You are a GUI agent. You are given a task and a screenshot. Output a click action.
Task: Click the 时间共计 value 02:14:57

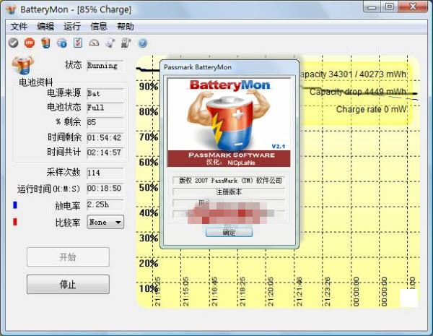point(105,152)
